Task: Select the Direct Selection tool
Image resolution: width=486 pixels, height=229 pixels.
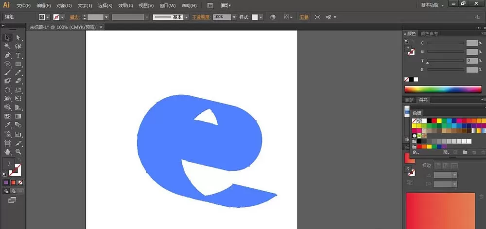Action: [18, 38]
